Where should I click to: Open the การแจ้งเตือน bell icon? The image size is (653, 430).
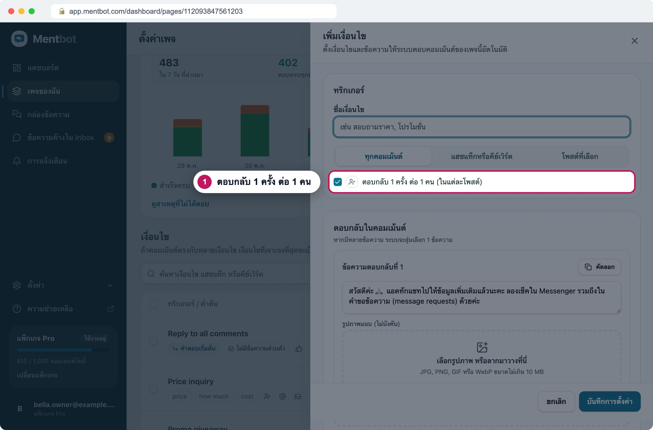[17, 161]
